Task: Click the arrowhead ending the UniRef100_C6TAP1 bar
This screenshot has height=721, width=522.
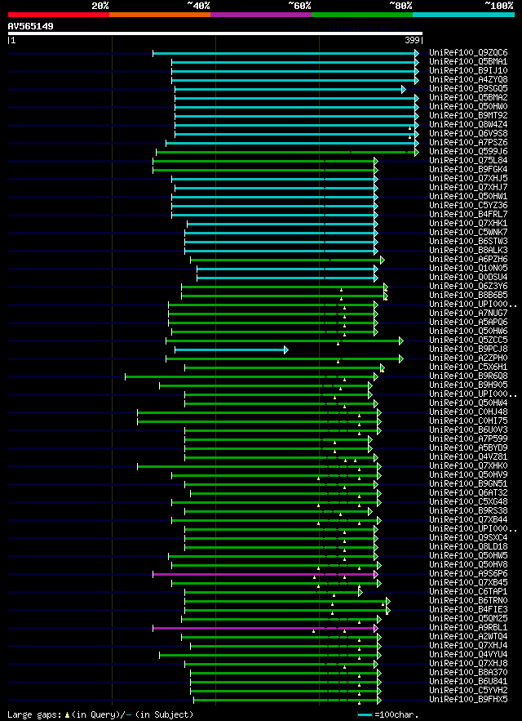Action: (x=361, y=592)
